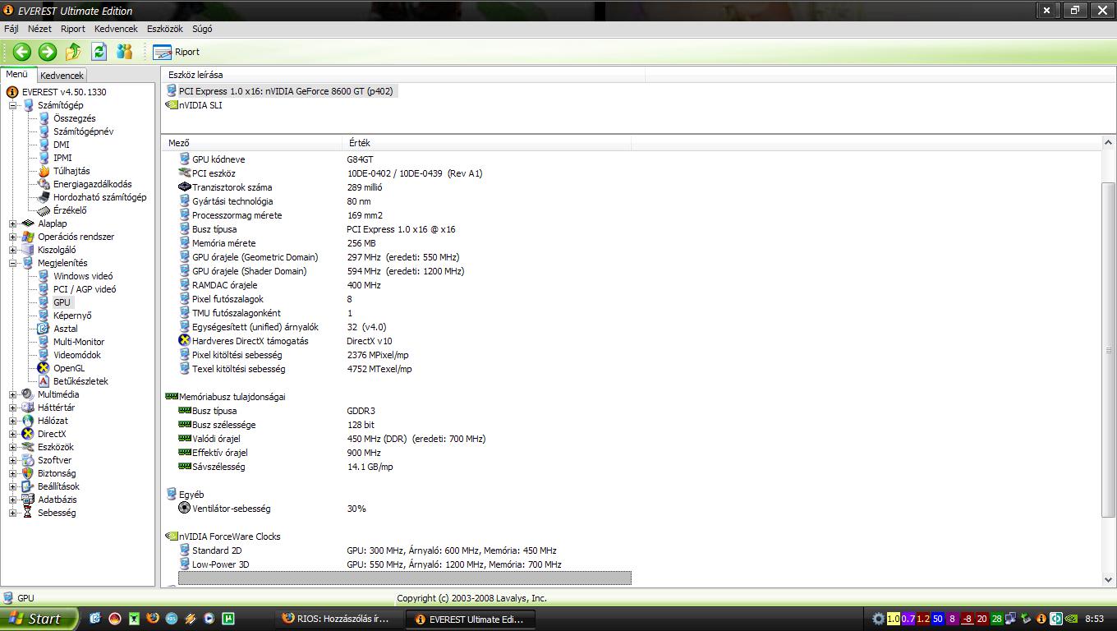This screenshot has width=1117, height=631.
Task: Switch to the Menü tab
Action: click(x=17, y=74)
